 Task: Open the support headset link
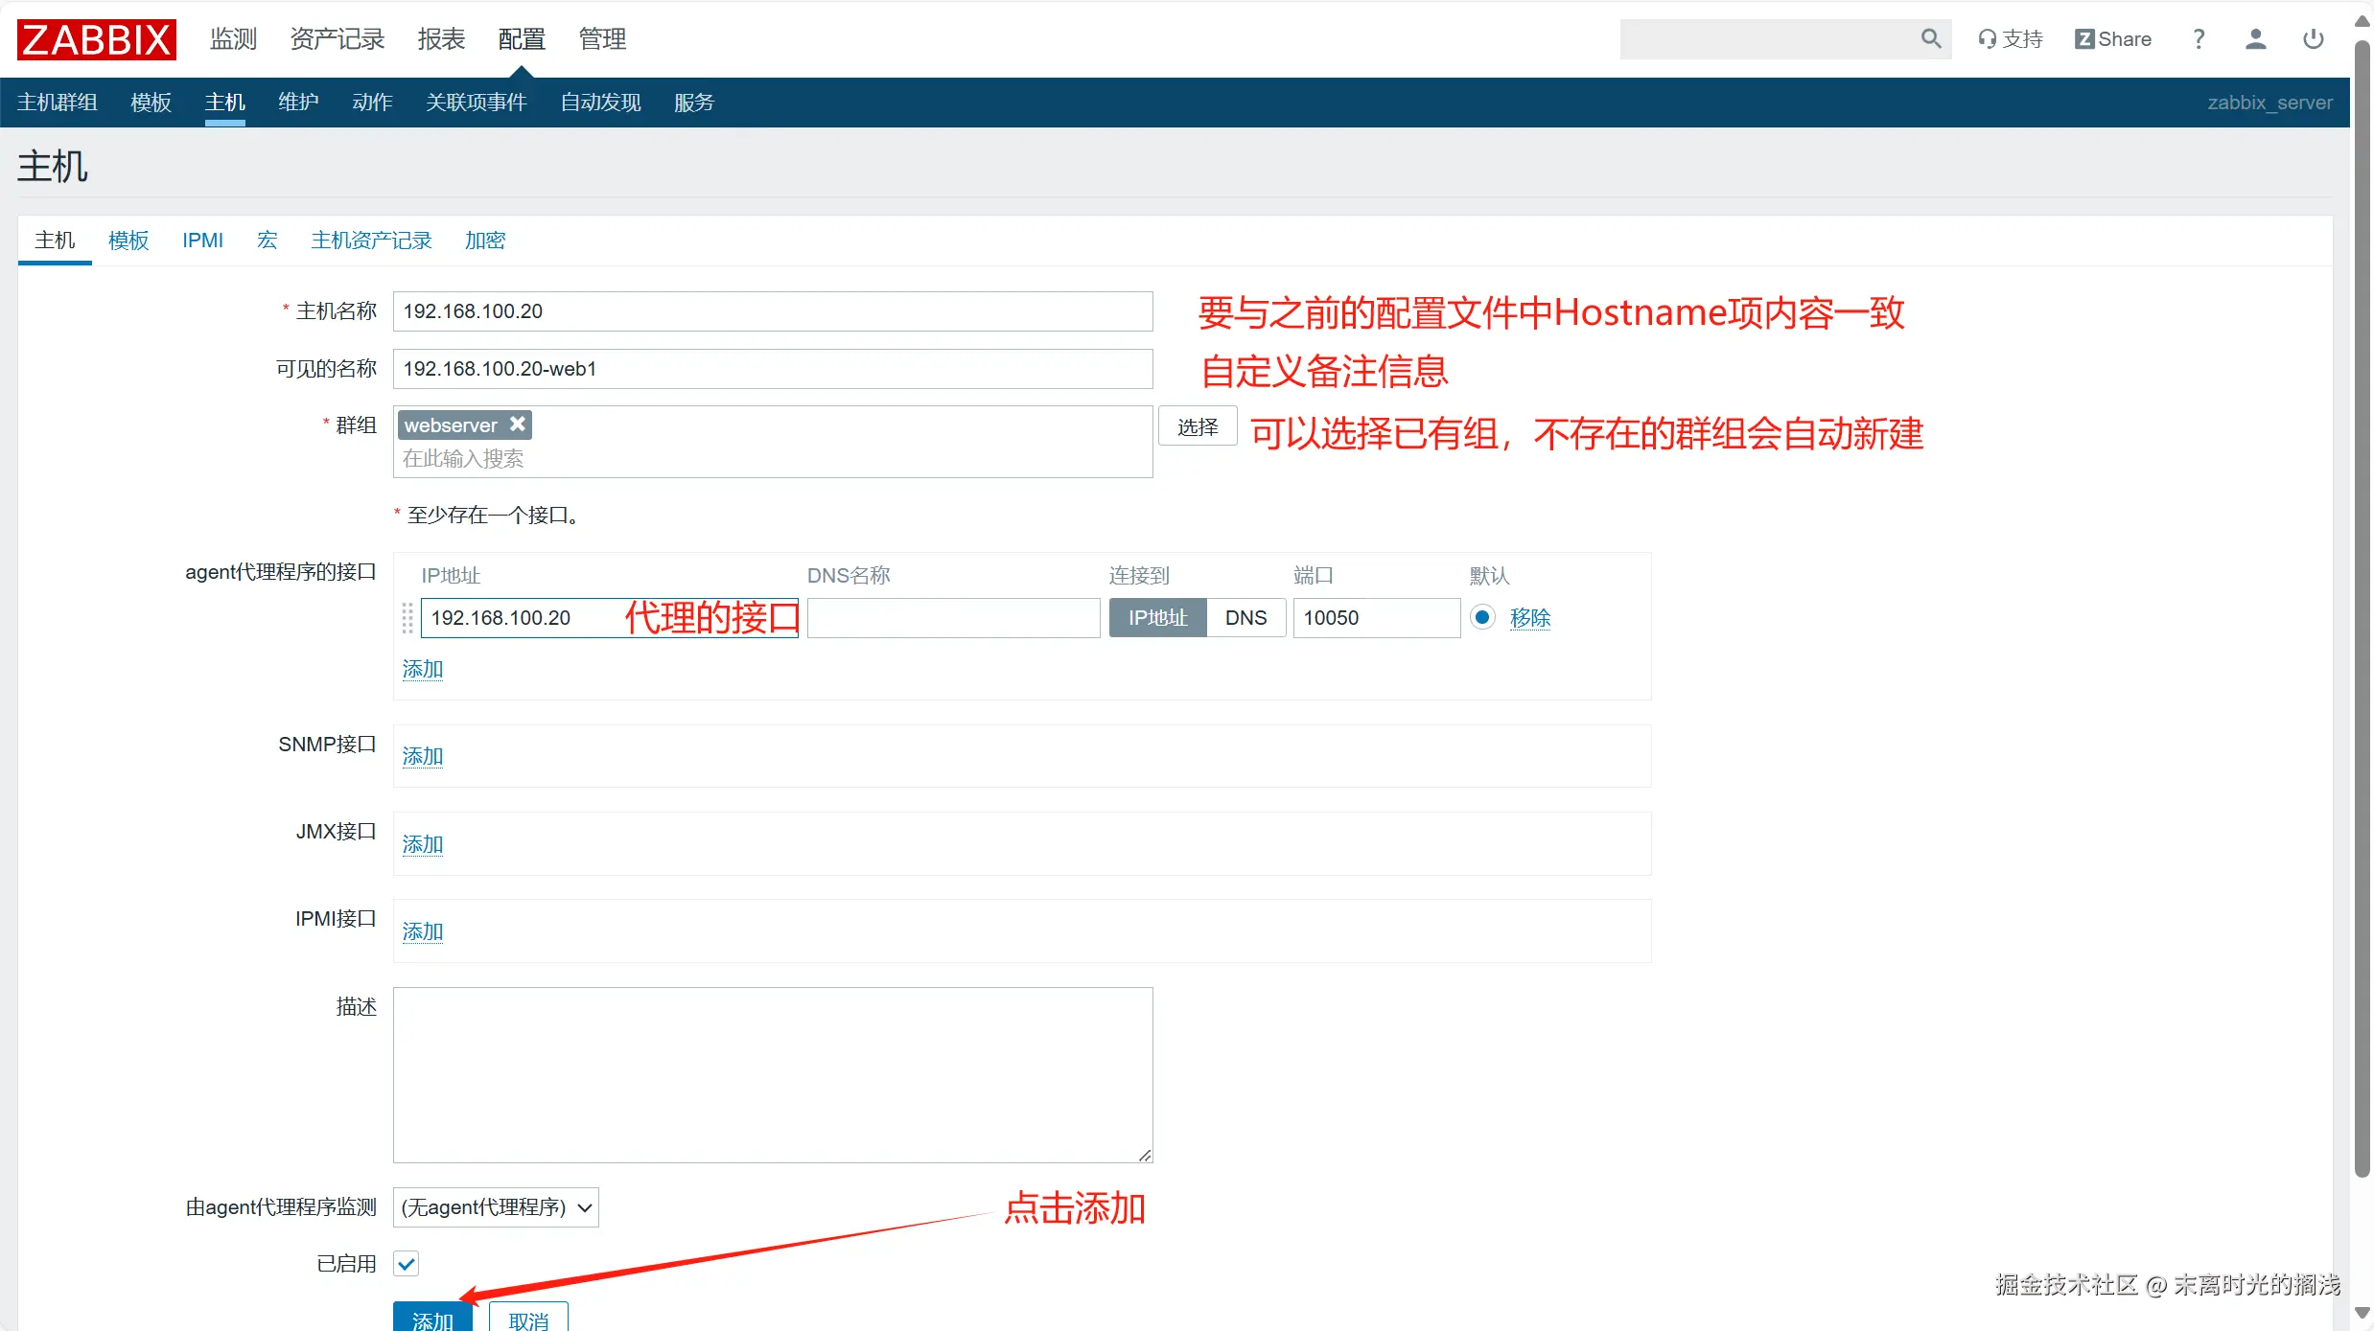[x=2010, y=39]
